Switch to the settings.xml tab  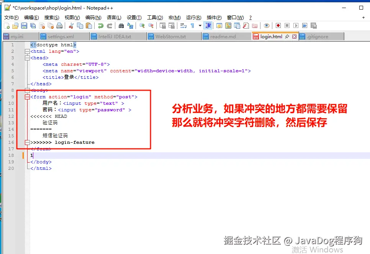coord(65,36)
